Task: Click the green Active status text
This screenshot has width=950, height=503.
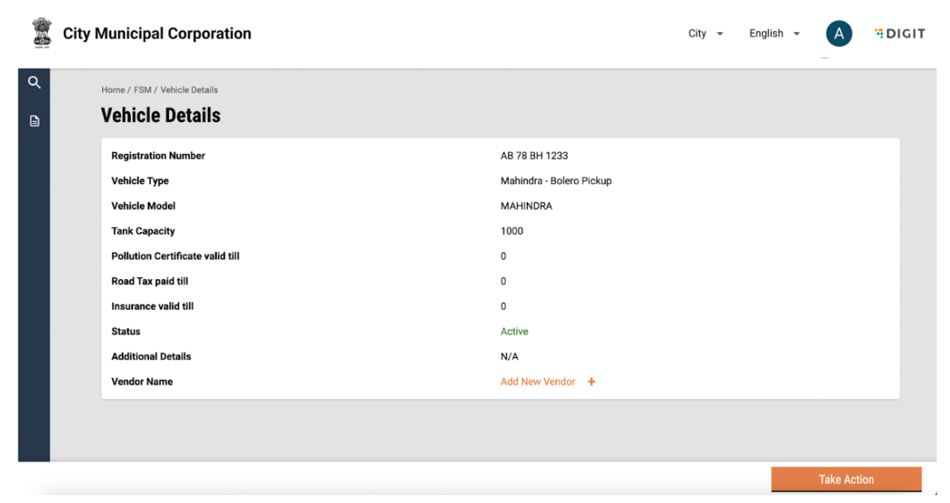Action: point(514,332)
